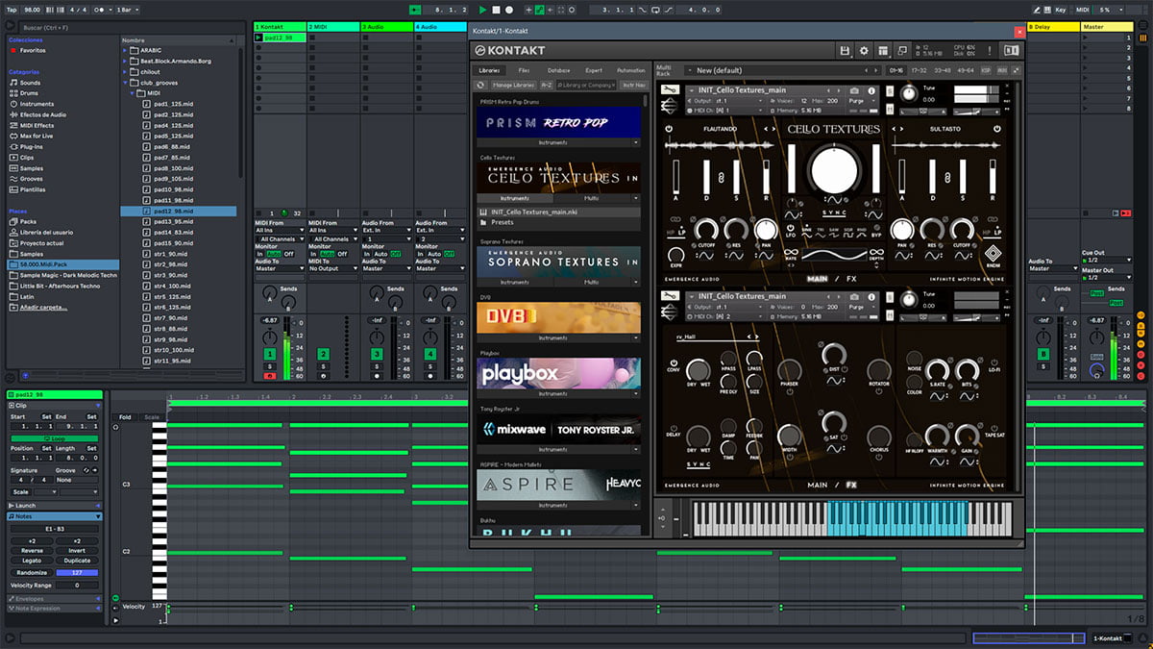Open wrench edit icon of second instrument

click(x=672, y=296)
